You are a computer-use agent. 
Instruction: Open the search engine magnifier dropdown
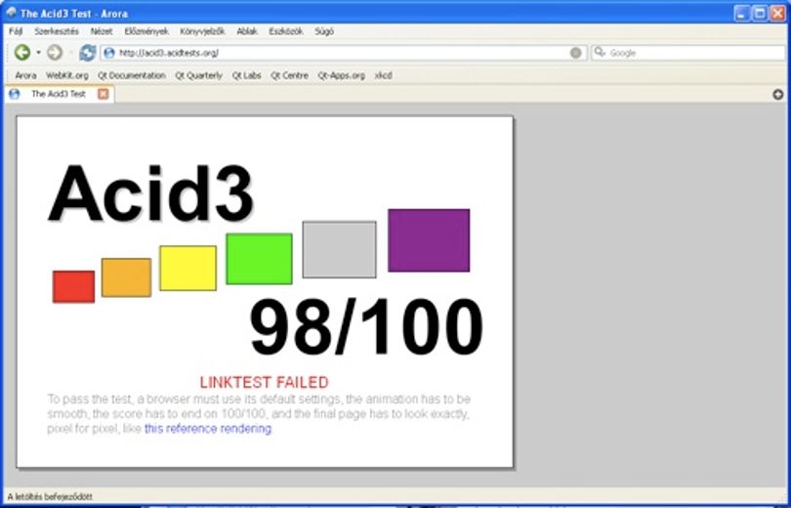(600, 52)
